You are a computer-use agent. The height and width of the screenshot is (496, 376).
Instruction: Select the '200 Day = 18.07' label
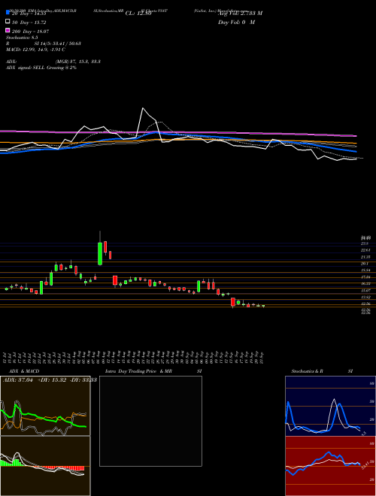[30, 32]
